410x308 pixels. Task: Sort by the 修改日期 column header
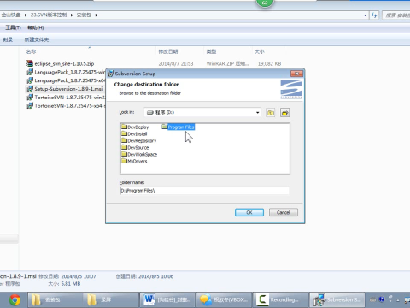click(168, 51)
